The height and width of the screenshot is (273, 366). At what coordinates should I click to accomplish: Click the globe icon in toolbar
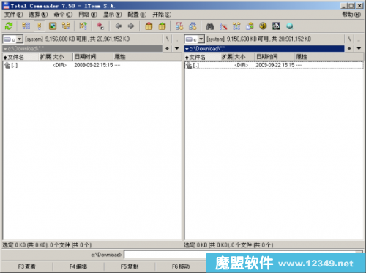point(289,26)
